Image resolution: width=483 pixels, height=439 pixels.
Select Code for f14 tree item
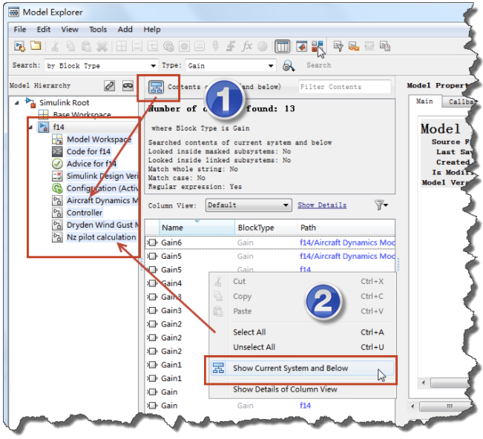(x=89, y=151)
